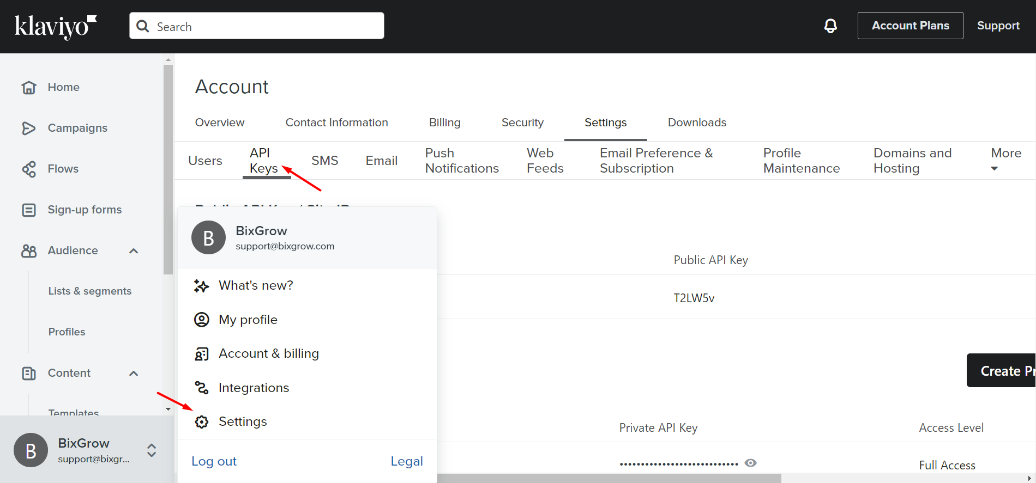Select the Flows sidebar icon
The height and width of the screenshot is (483, 1036).
(x=29, y=169)
